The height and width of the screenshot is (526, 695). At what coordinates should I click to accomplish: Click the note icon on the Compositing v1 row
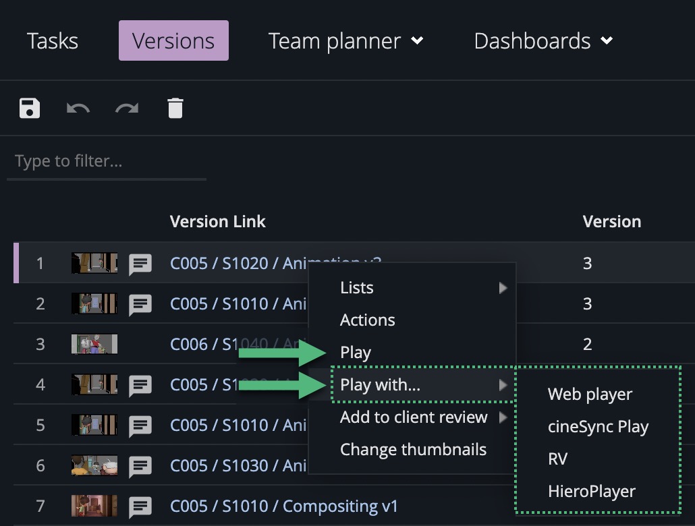pyautogui.click(x=140, y=506)
